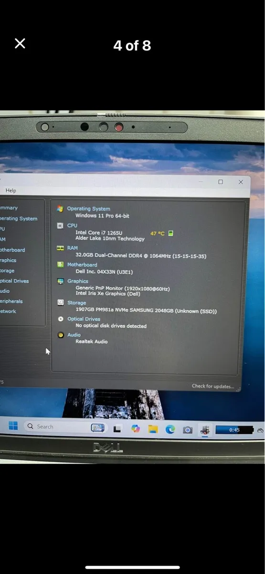
Task: Click the 0:45 blue taskbar indicator
Action: click(x=234, y=430)
